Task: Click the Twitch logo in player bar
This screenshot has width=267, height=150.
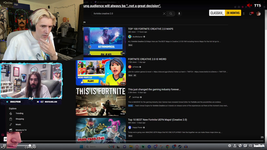Action: click(x=259, y=146)
